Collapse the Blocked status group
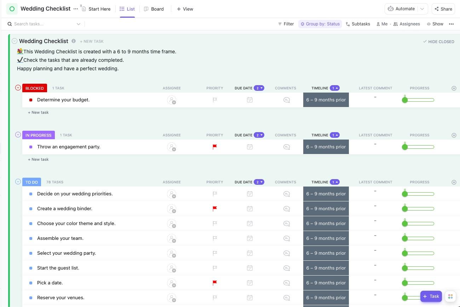The height and width of the screenshot is (307, 460). 18,88
